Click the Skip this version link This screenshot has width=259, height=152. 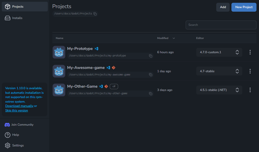pyautogui.click(x=16, y=110)
